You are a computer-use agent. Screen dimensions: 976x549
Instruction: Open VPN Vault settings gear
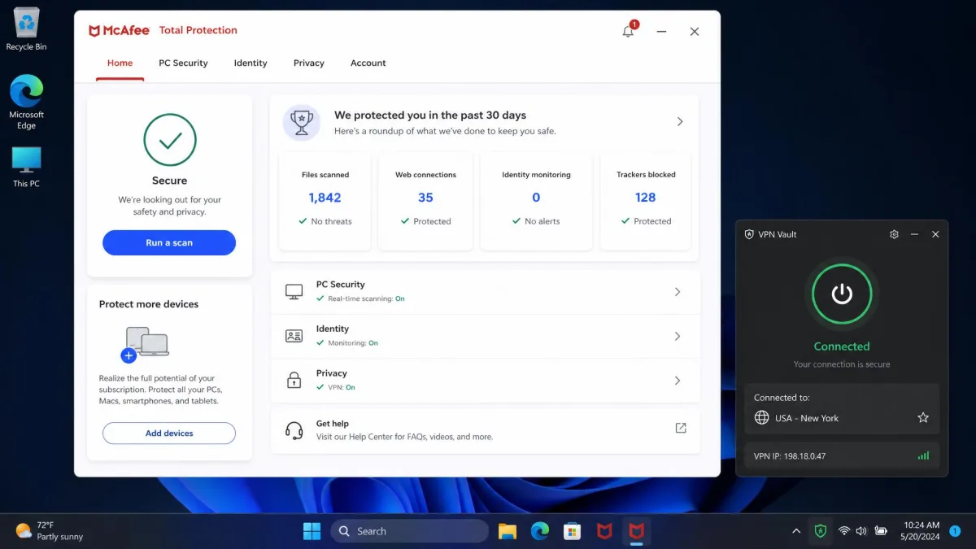894,234
